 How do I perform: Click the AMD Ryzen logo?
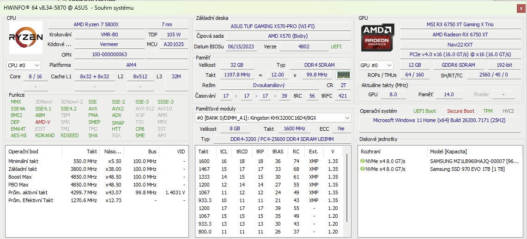pos(26,37)
